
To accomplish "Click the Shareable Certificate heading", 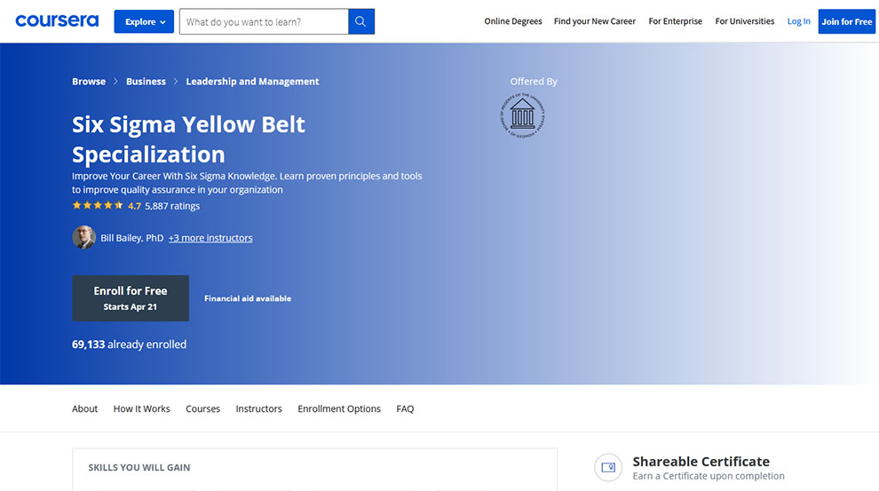I will (701, 462).
